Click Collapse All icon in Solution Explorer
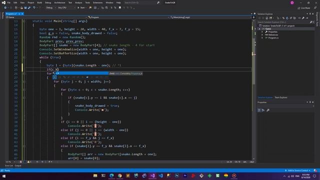Image resolution: width=320 pixels, height=180 pixels. pos(291,18)
